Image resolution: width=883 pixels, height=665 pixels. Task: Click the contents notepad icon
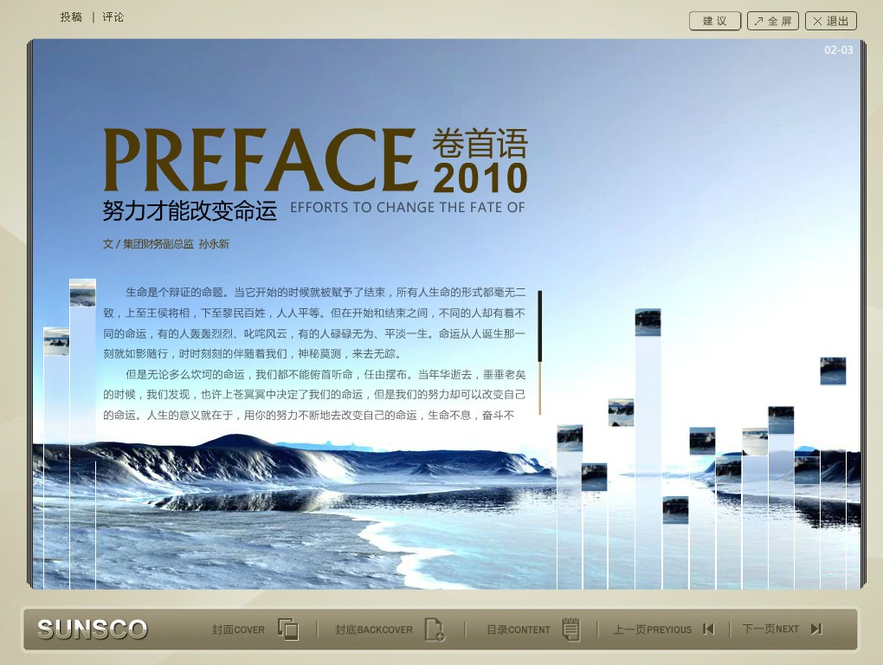571,629
